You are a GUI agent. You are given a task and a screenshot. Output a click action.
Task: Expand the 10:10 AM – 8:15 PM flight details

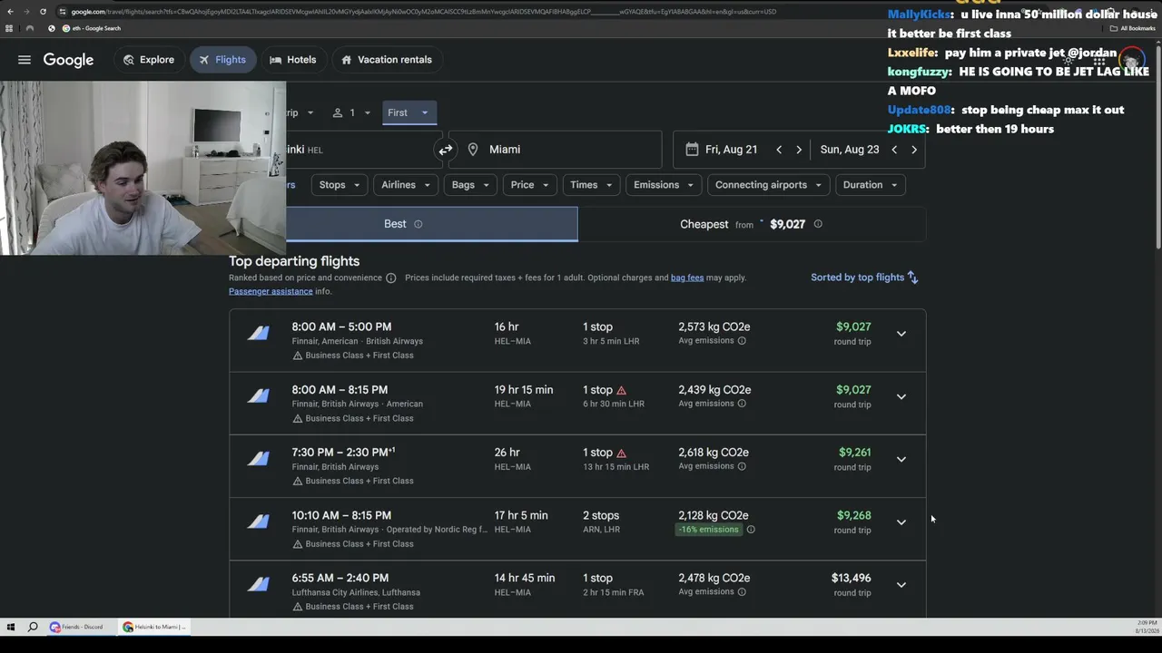tap(901, 521)
